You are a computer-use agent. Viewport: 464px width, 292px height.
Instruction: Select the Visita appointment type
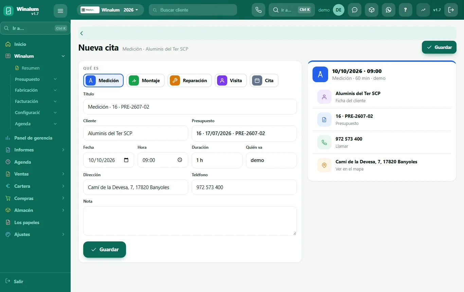tap(231, 80)
